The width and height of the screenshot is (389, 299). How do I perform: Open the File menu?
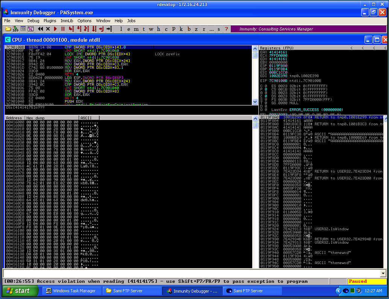(7, 21)
